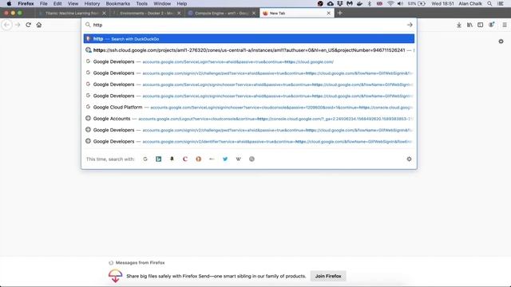Image resolution: width=511 pixels, height=287 pixels.
Task: Submit the address bar with go arrow
Action: point(410,25)
